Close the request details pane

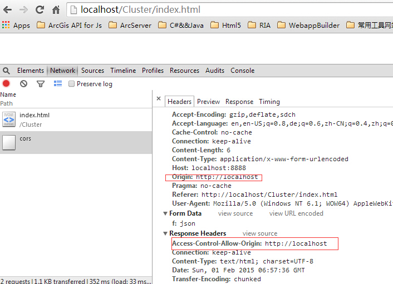click(x=159, y=99)
